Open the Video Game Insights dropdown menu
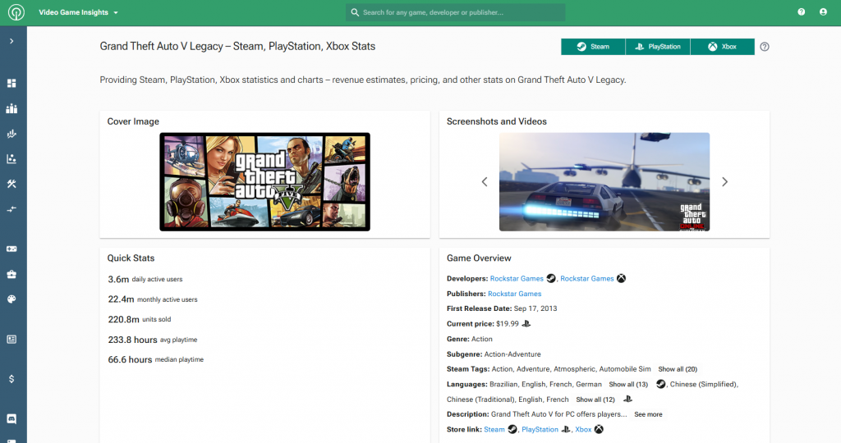 click(78, 12)
